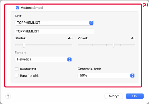149x104 pixels.
Task: Click the Konturtext label
Action: (x=28, y=69)
